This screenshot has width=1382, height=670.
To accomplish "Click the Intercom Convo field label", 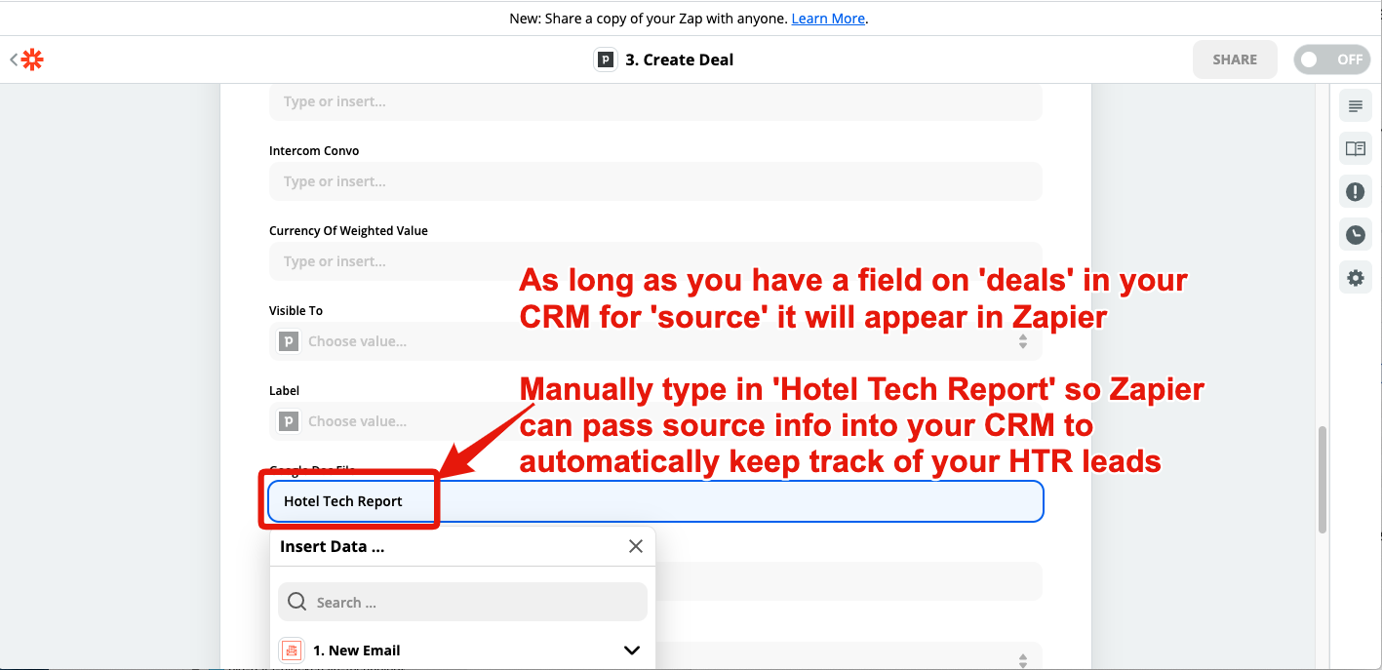I will pyautogui.click(x=314, y=151).
